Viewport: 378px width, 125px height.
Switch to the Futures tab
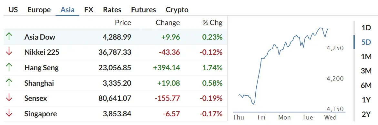tap(143, 10)
